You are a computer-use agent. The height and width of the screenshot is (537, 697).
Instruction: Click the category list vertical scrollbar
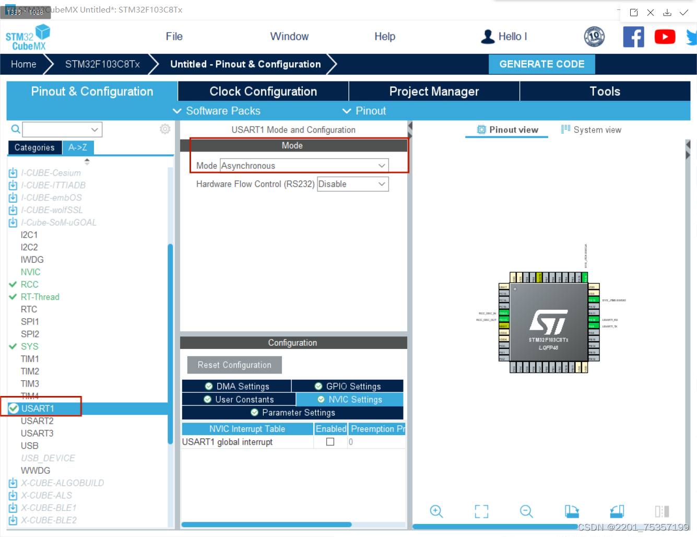tap(170, 344)
